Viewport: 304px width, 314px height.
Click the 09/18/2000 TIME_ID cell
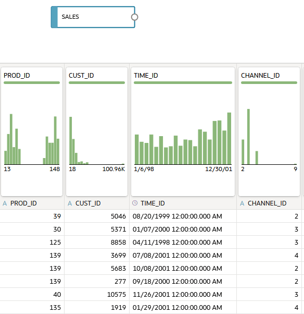pyautogui.click(x=183, y=281)
